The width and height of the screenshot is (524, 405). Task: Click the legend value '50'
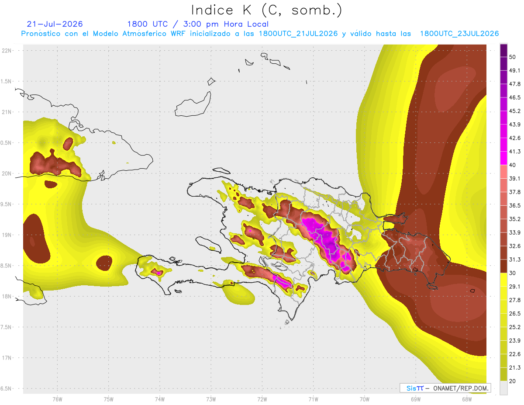513,57
